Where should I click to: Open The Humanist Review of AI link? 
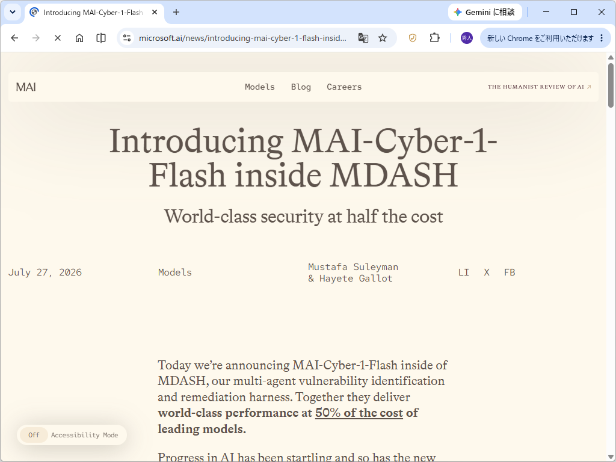[539, 87]
